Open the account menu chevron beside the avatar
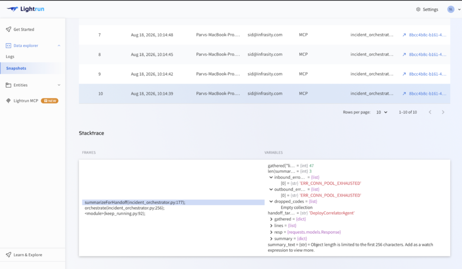The image size is (462, 269). pyautogui.click(x=459, y=9)
